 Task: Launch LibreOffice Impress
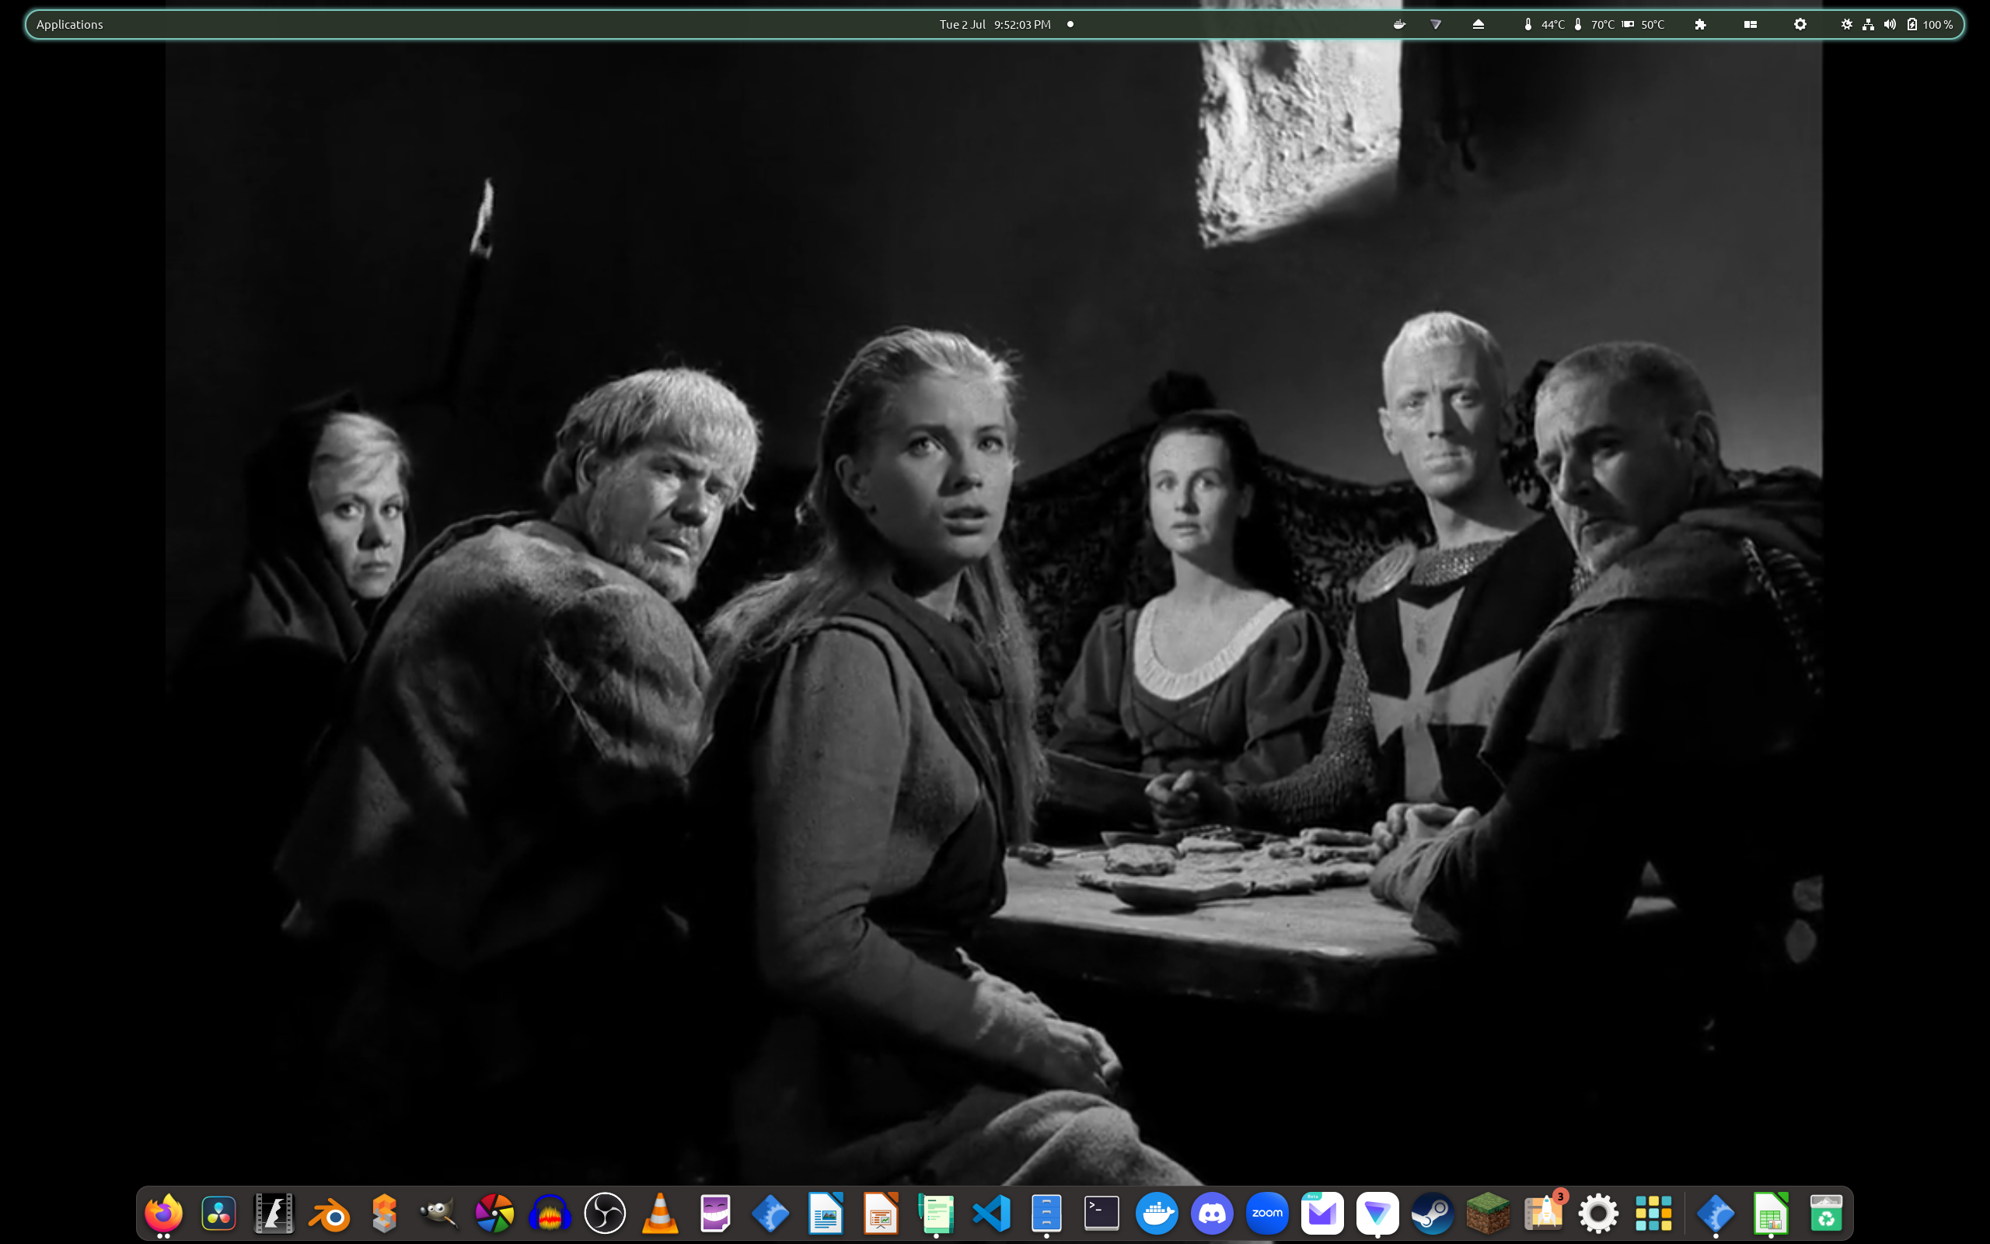point(881,1213)
